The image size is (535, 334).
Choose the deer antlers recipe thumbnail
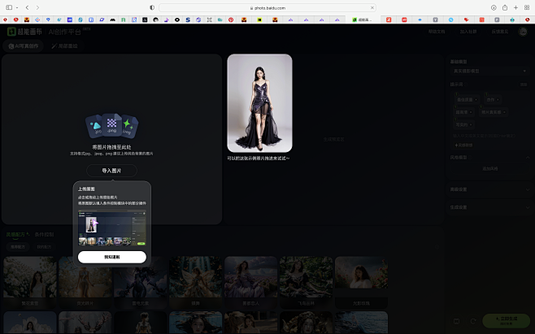pyautogui.click(x=85, y=322)
